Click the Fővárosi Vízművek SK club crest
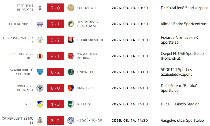The width and height of the screenshot is (210, 126). tap(40, 40)
